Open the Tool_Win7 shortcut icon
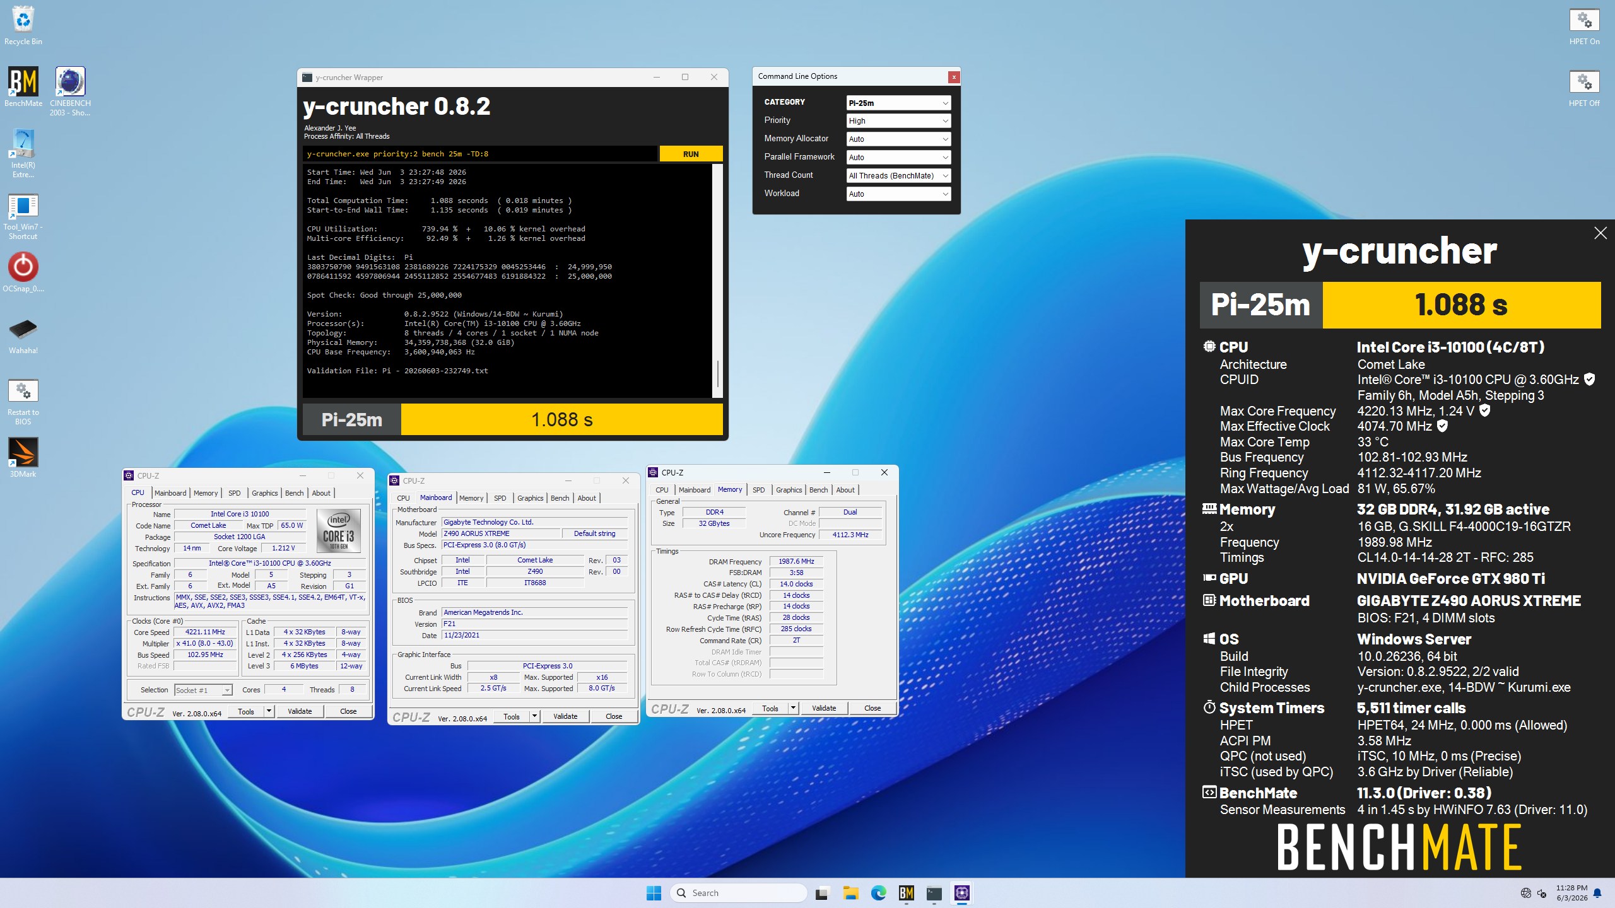This screenshot has height=908, width=1615. click(23, 216)
